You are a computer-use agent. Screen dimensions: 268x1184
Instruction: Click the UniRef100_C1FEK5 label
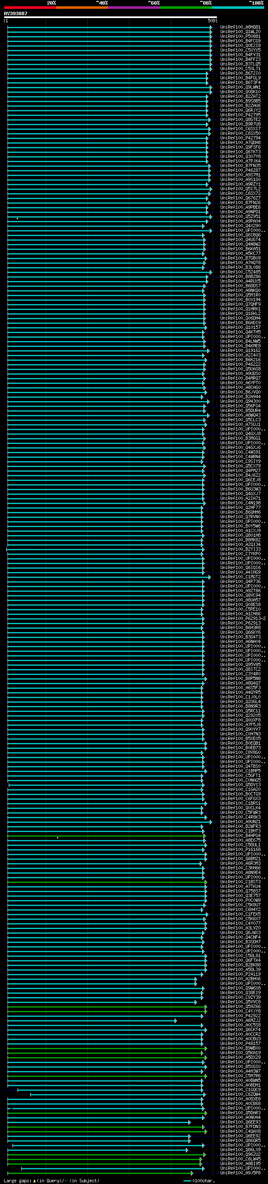pos(240,914)
